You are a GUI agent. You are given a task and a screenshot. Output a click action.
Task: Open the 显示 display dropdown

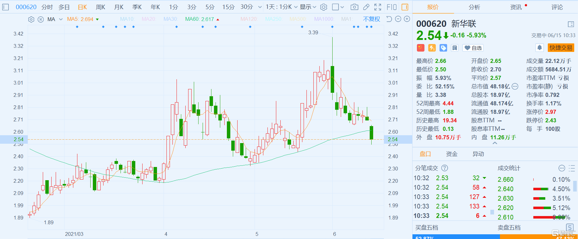tap(308, 7)
